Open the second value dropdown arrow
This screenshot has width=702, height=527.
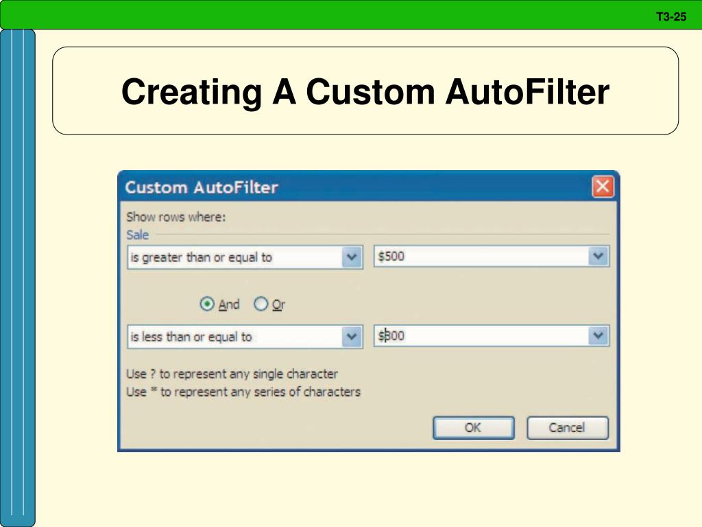[x=598, y=336]
